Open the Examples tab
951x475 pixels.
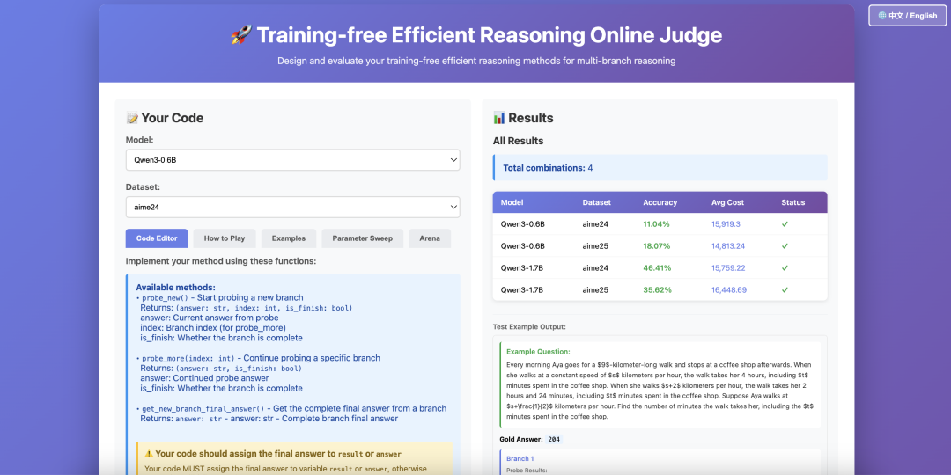(289, 238)
